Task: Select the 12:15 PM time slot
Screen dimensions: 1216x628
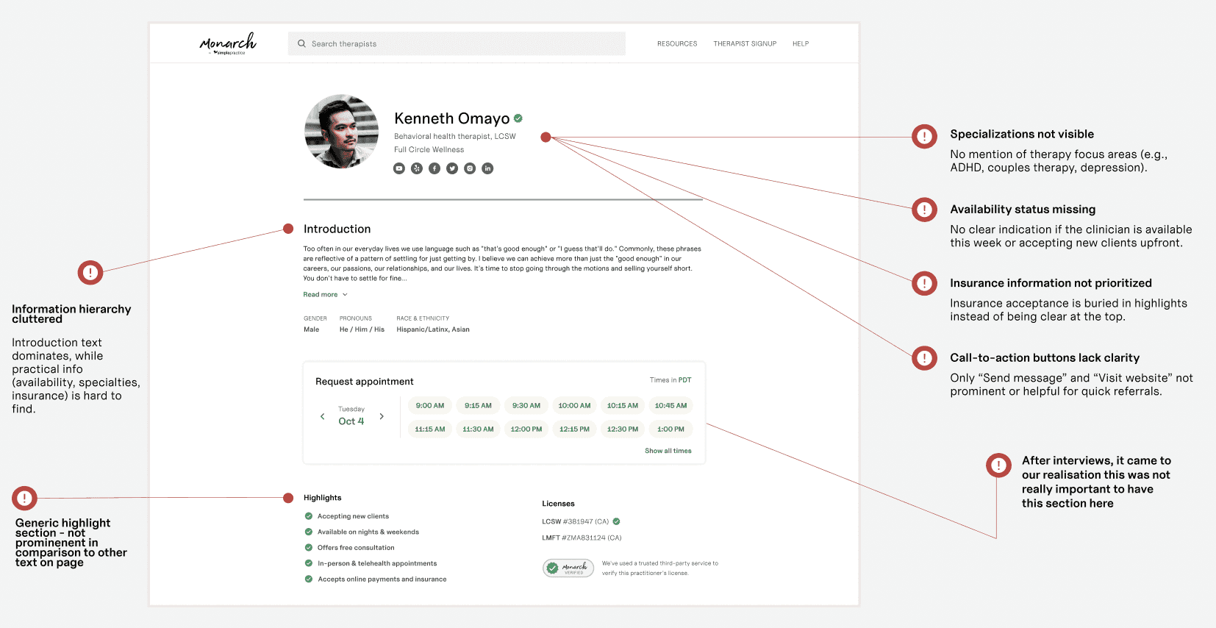Action: pos(574,429)
